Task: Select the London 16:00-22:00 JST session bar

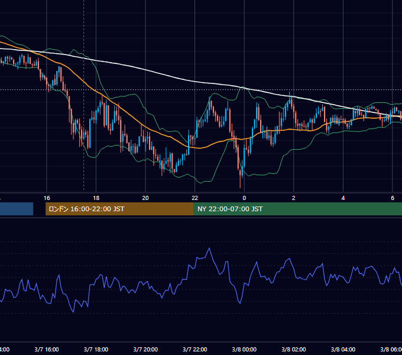Action: point(119,209)
